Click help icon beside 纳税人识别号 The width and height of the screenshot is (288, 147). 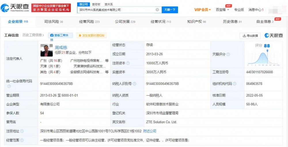[134, 84]
